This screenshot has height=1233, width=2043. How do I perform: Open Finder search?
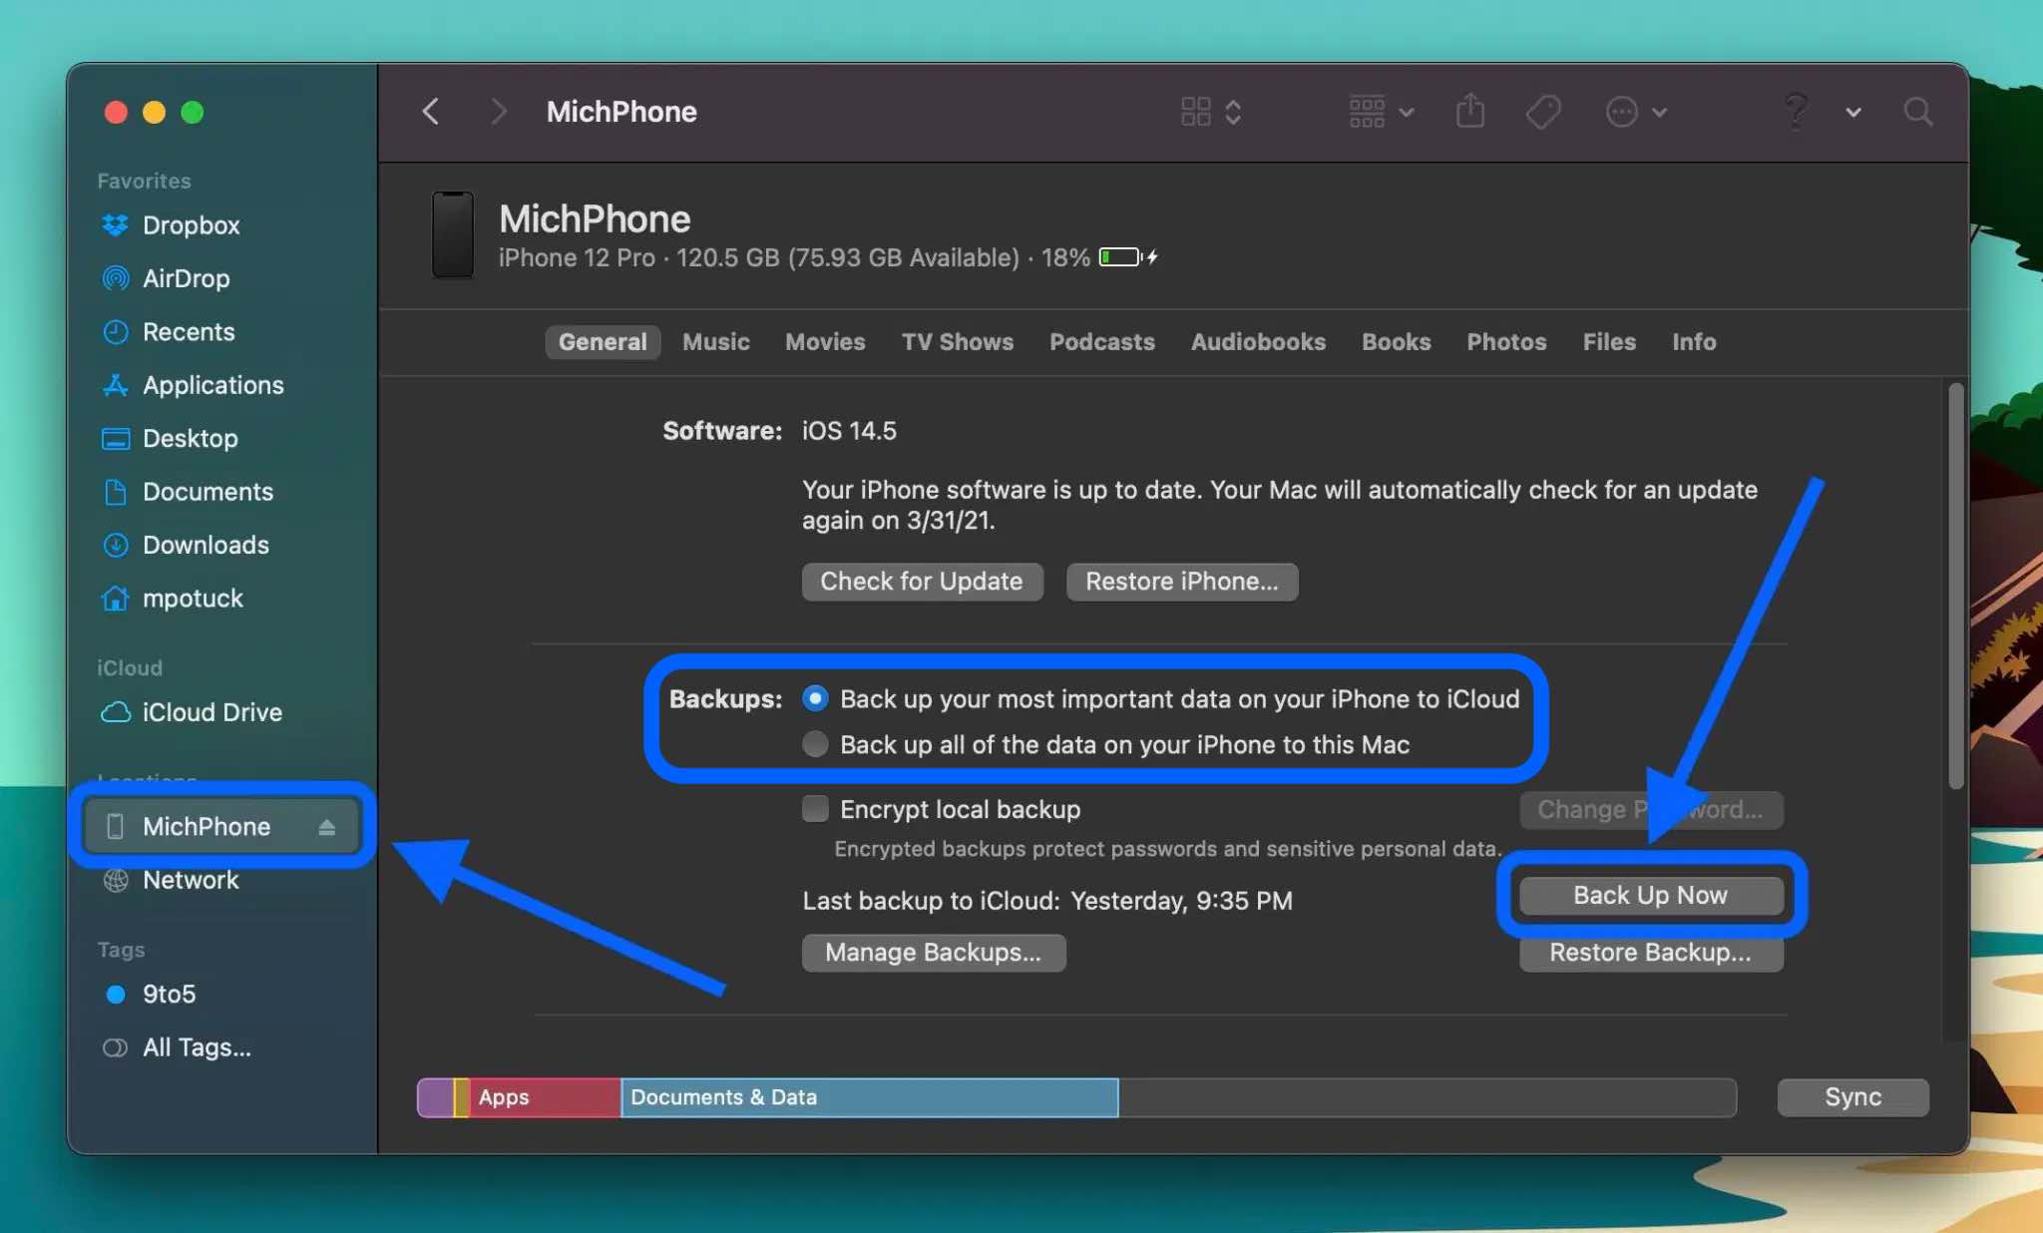pos(1917,112)
